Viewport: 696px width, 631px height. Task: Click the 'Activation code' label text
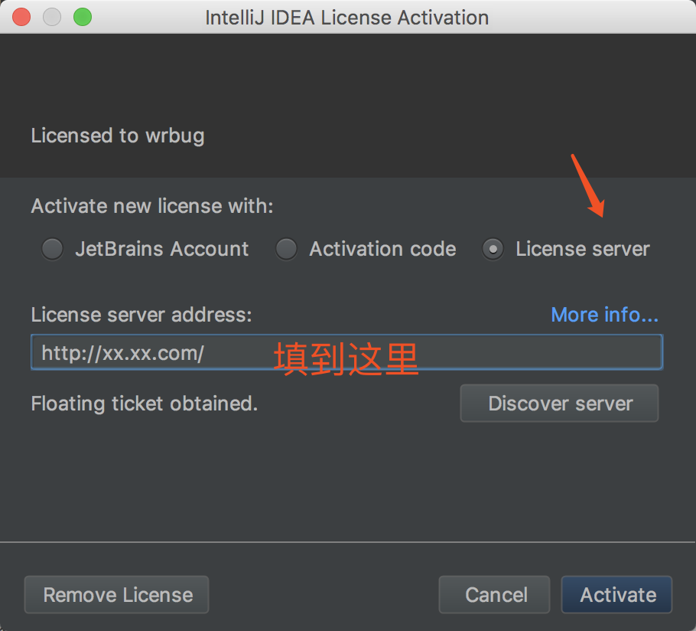pyautogui.click(x=382, y=249)
